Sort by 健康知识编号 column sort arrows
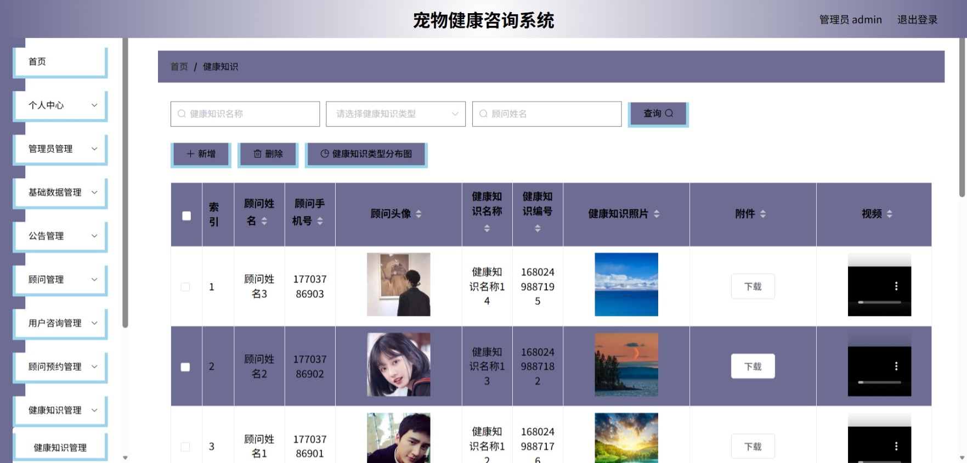This screenshot has height=463, width=967. pos(538,228)
